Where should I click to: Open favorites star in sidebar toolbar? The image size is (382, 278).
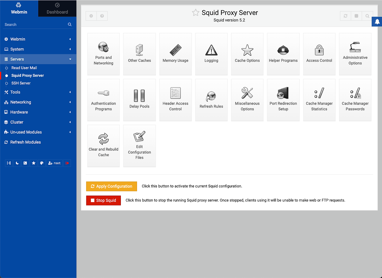pyautogui.click(x=34, y=163)
